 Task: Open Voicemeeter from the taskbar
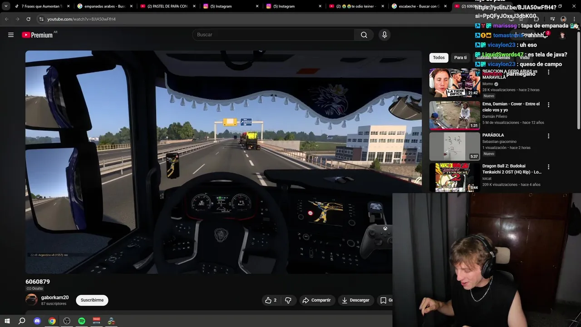pyautogui.click(x=96, y=321)
